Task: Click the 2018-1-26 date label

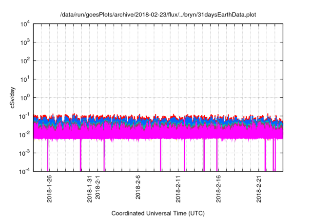Action: tap(49, 188)
